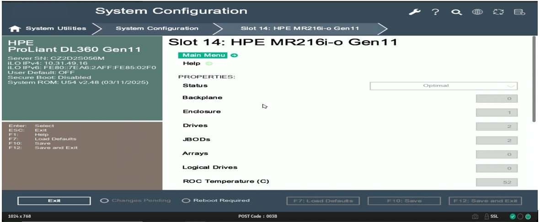
Task: Click the magnifier search icon
Action: tap(456, 12)
